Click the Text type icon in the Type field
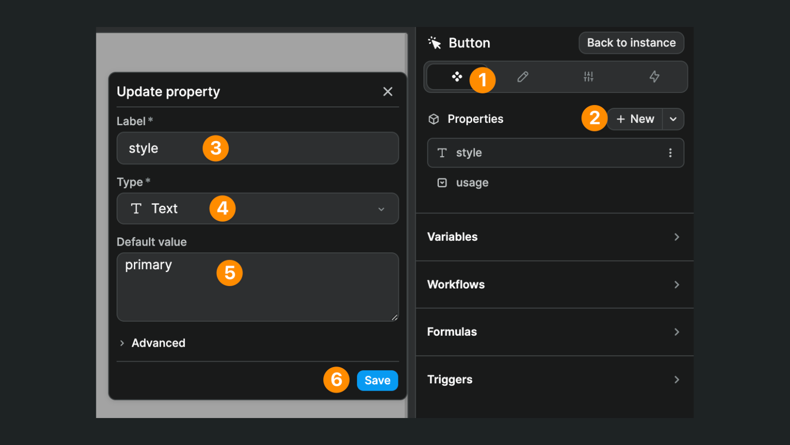 136,209
